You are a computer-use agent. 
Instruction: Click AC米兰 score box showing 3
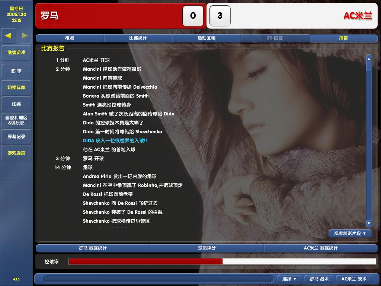[220, 16]
